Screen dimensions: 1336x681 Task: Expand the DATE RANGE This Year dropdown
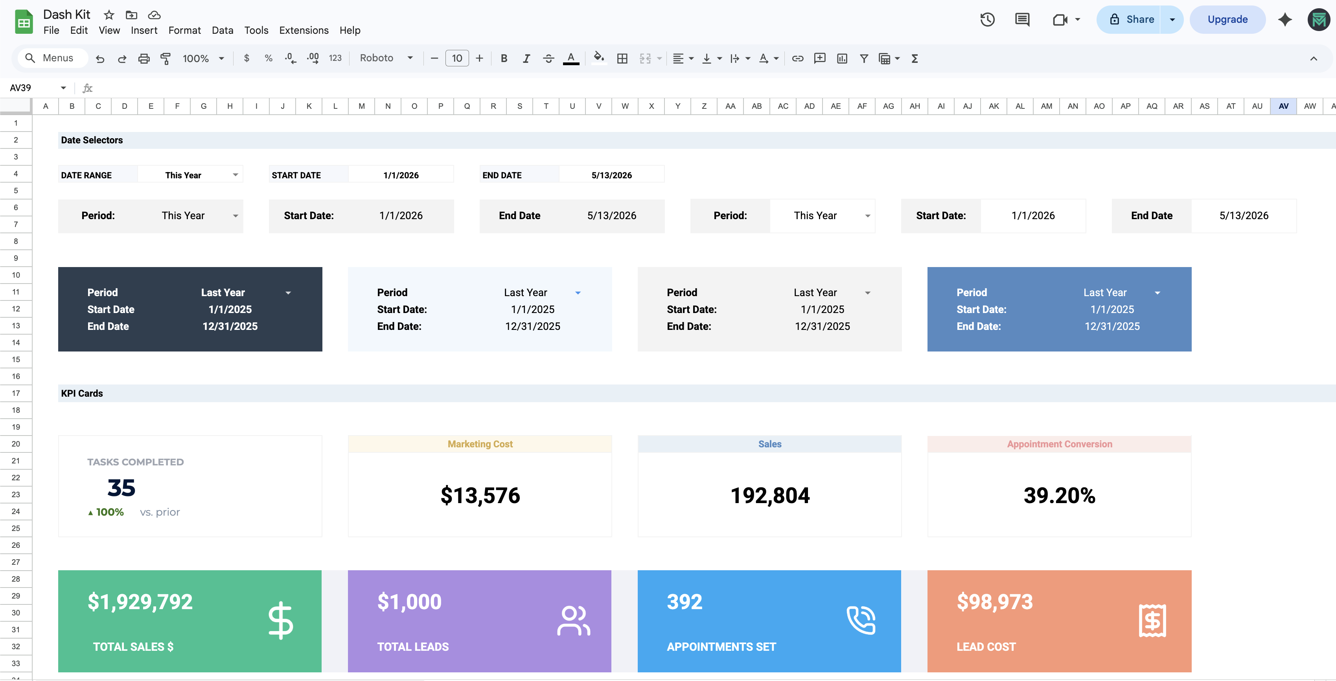[236, 175]
